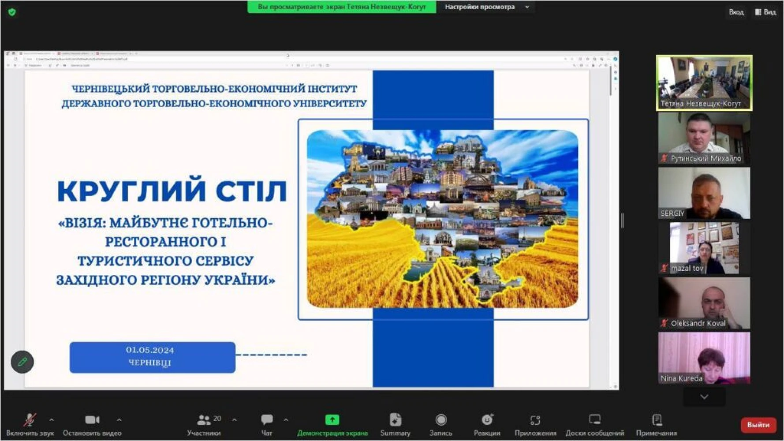This screenshot has width=784, height=441.
Task: Open the Настройки просмотра dropdown
Action: coord(486,7)
